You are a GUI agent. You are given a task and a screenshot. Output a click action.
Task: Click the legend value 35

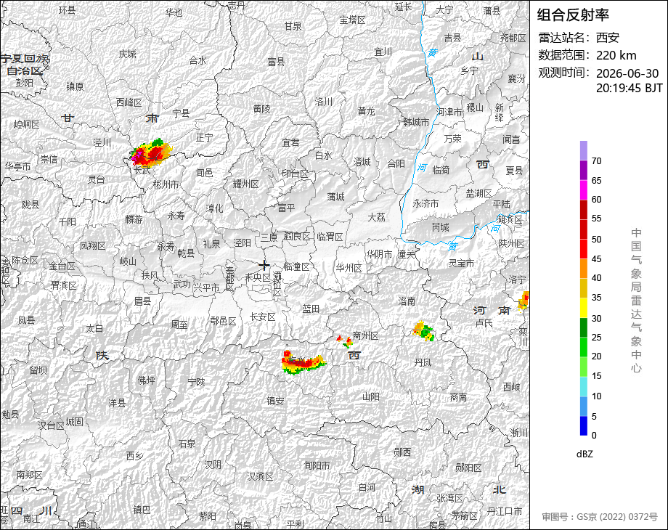click(596, 298)
